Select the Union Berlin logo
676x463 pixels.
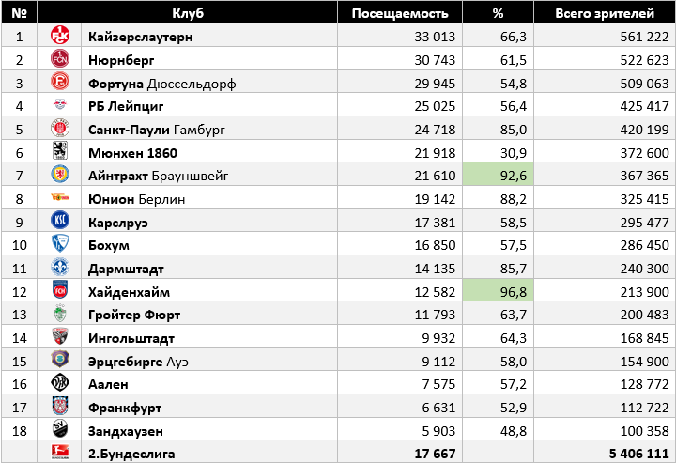point(60,198)
